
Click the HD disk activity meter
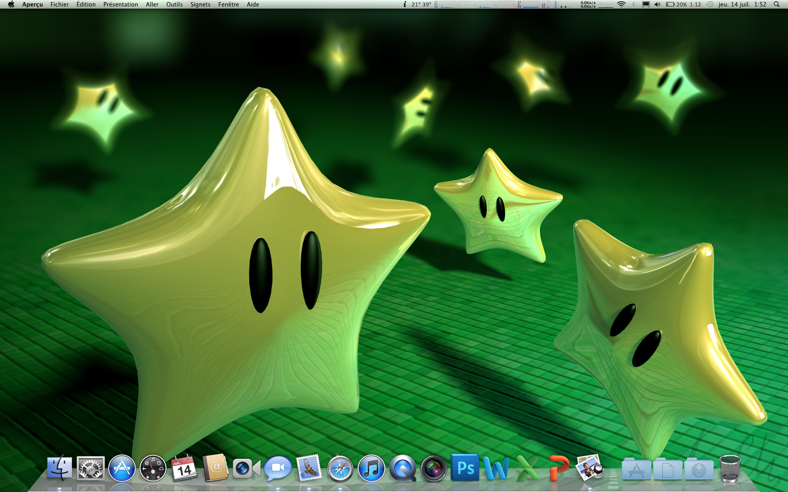coord(557,5)
